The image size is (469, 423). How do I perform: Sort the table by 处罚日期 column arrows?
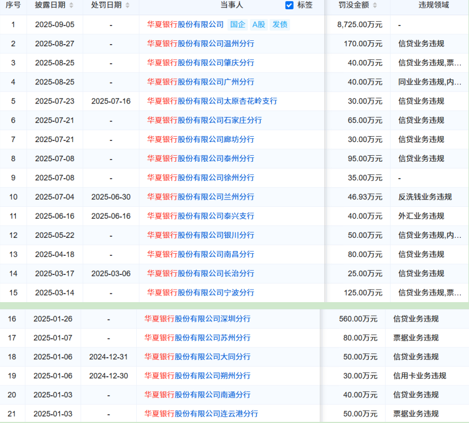(x=127, y=5)
